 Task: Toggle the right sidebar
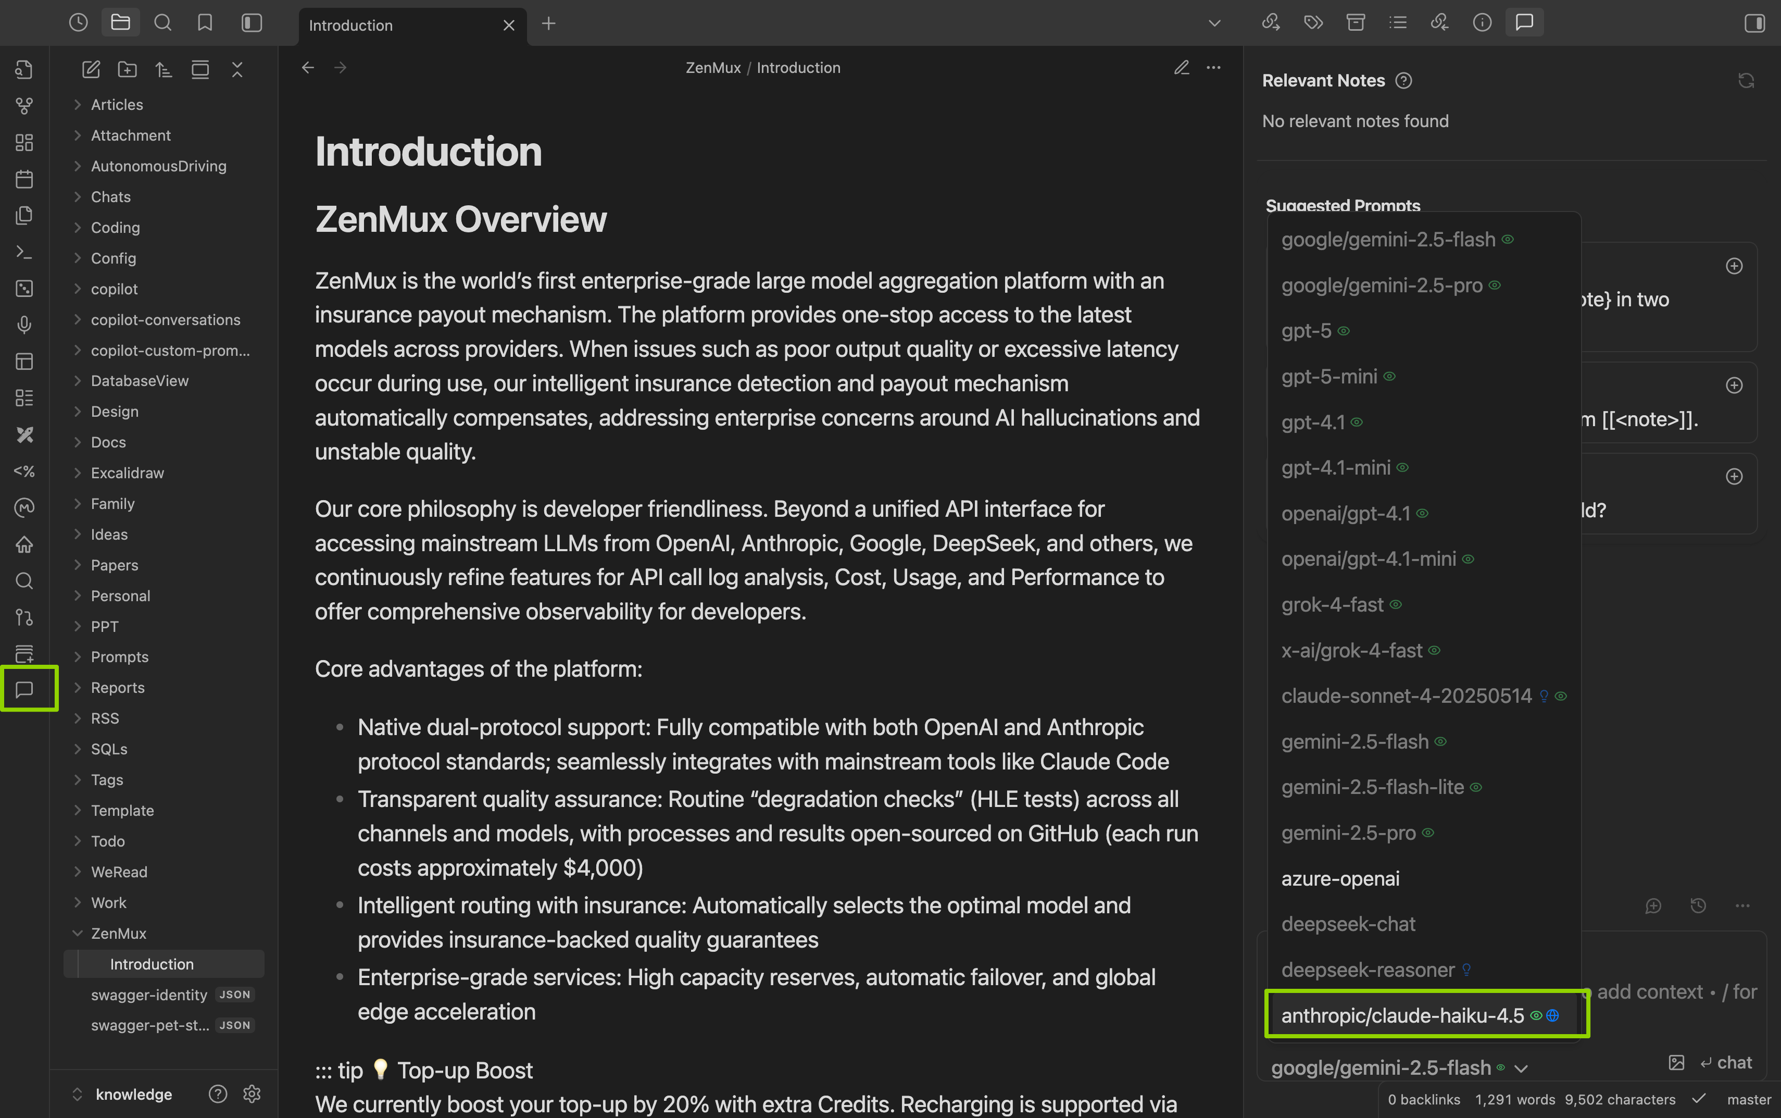coord(1754,23)
